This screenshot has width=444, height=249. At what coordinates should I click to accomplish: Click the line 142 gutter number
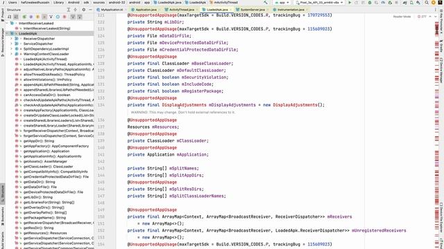point(101,161)
